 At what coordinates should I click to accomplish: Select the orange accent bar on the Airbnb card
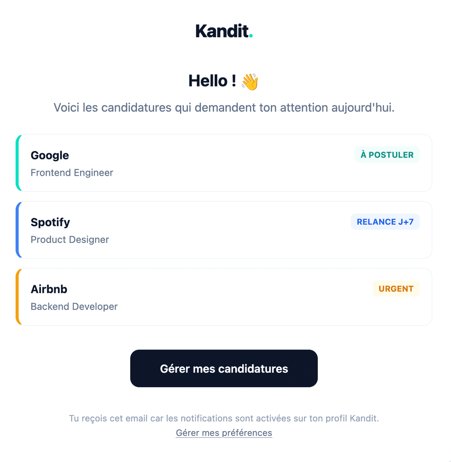tap(18, 296)
